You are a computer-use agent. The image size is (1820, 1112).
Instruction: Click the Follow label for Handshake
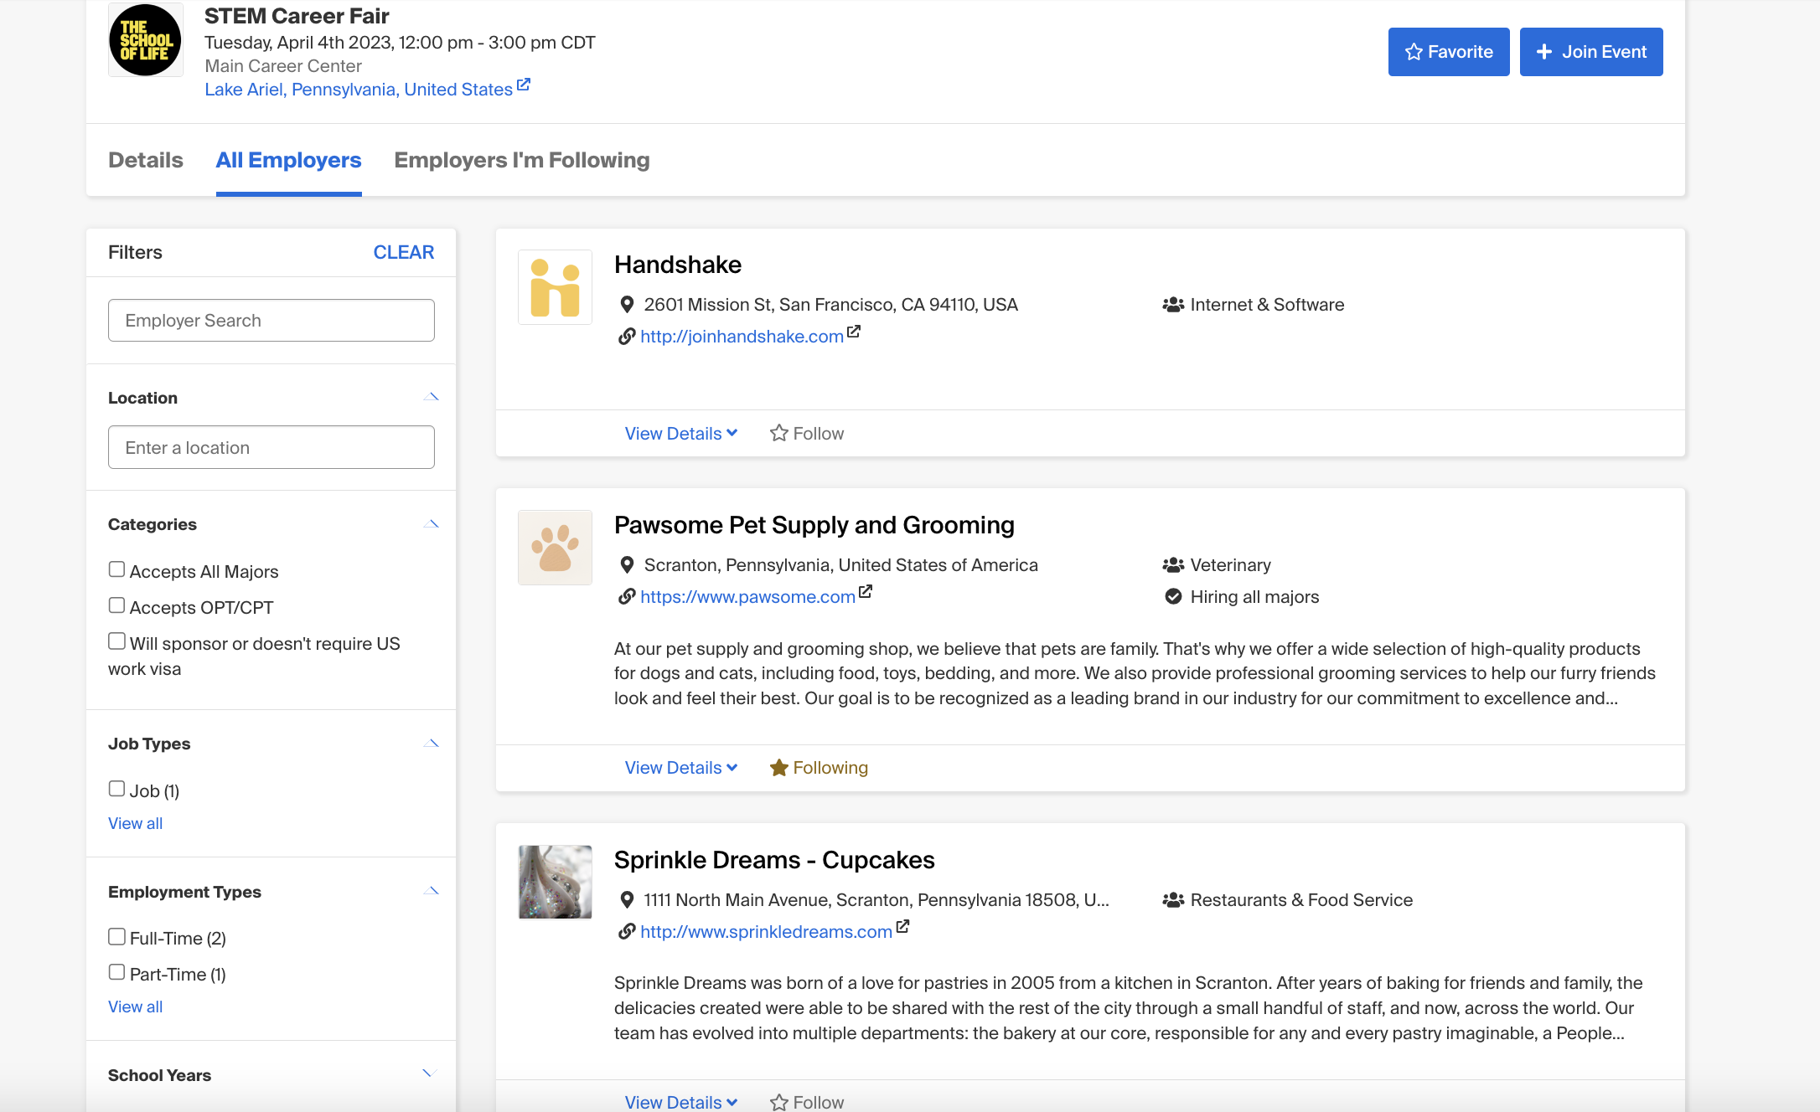pos(819,434)
